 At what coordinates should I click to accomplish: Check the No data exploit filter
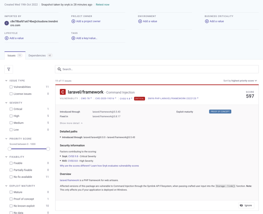point(11,213)
